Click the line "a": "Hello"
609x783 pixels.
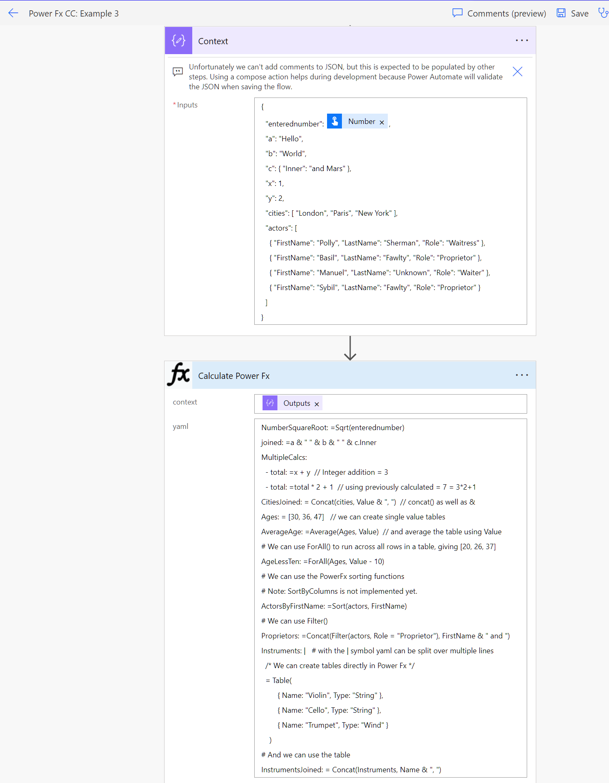tap(284, 139)
